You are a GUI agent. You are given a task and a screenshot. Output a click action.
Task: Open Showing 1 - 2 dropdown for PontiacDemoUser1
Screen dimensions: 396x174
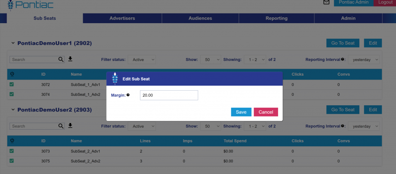click(x=255, y=60)
